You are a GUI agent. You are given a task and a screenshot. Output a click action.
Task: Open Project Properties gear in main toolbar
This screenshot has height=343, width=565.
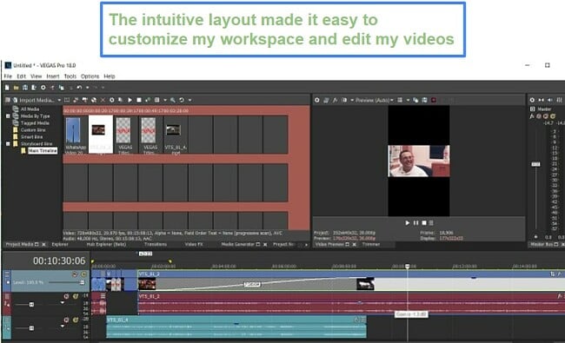tap(43, 88)
